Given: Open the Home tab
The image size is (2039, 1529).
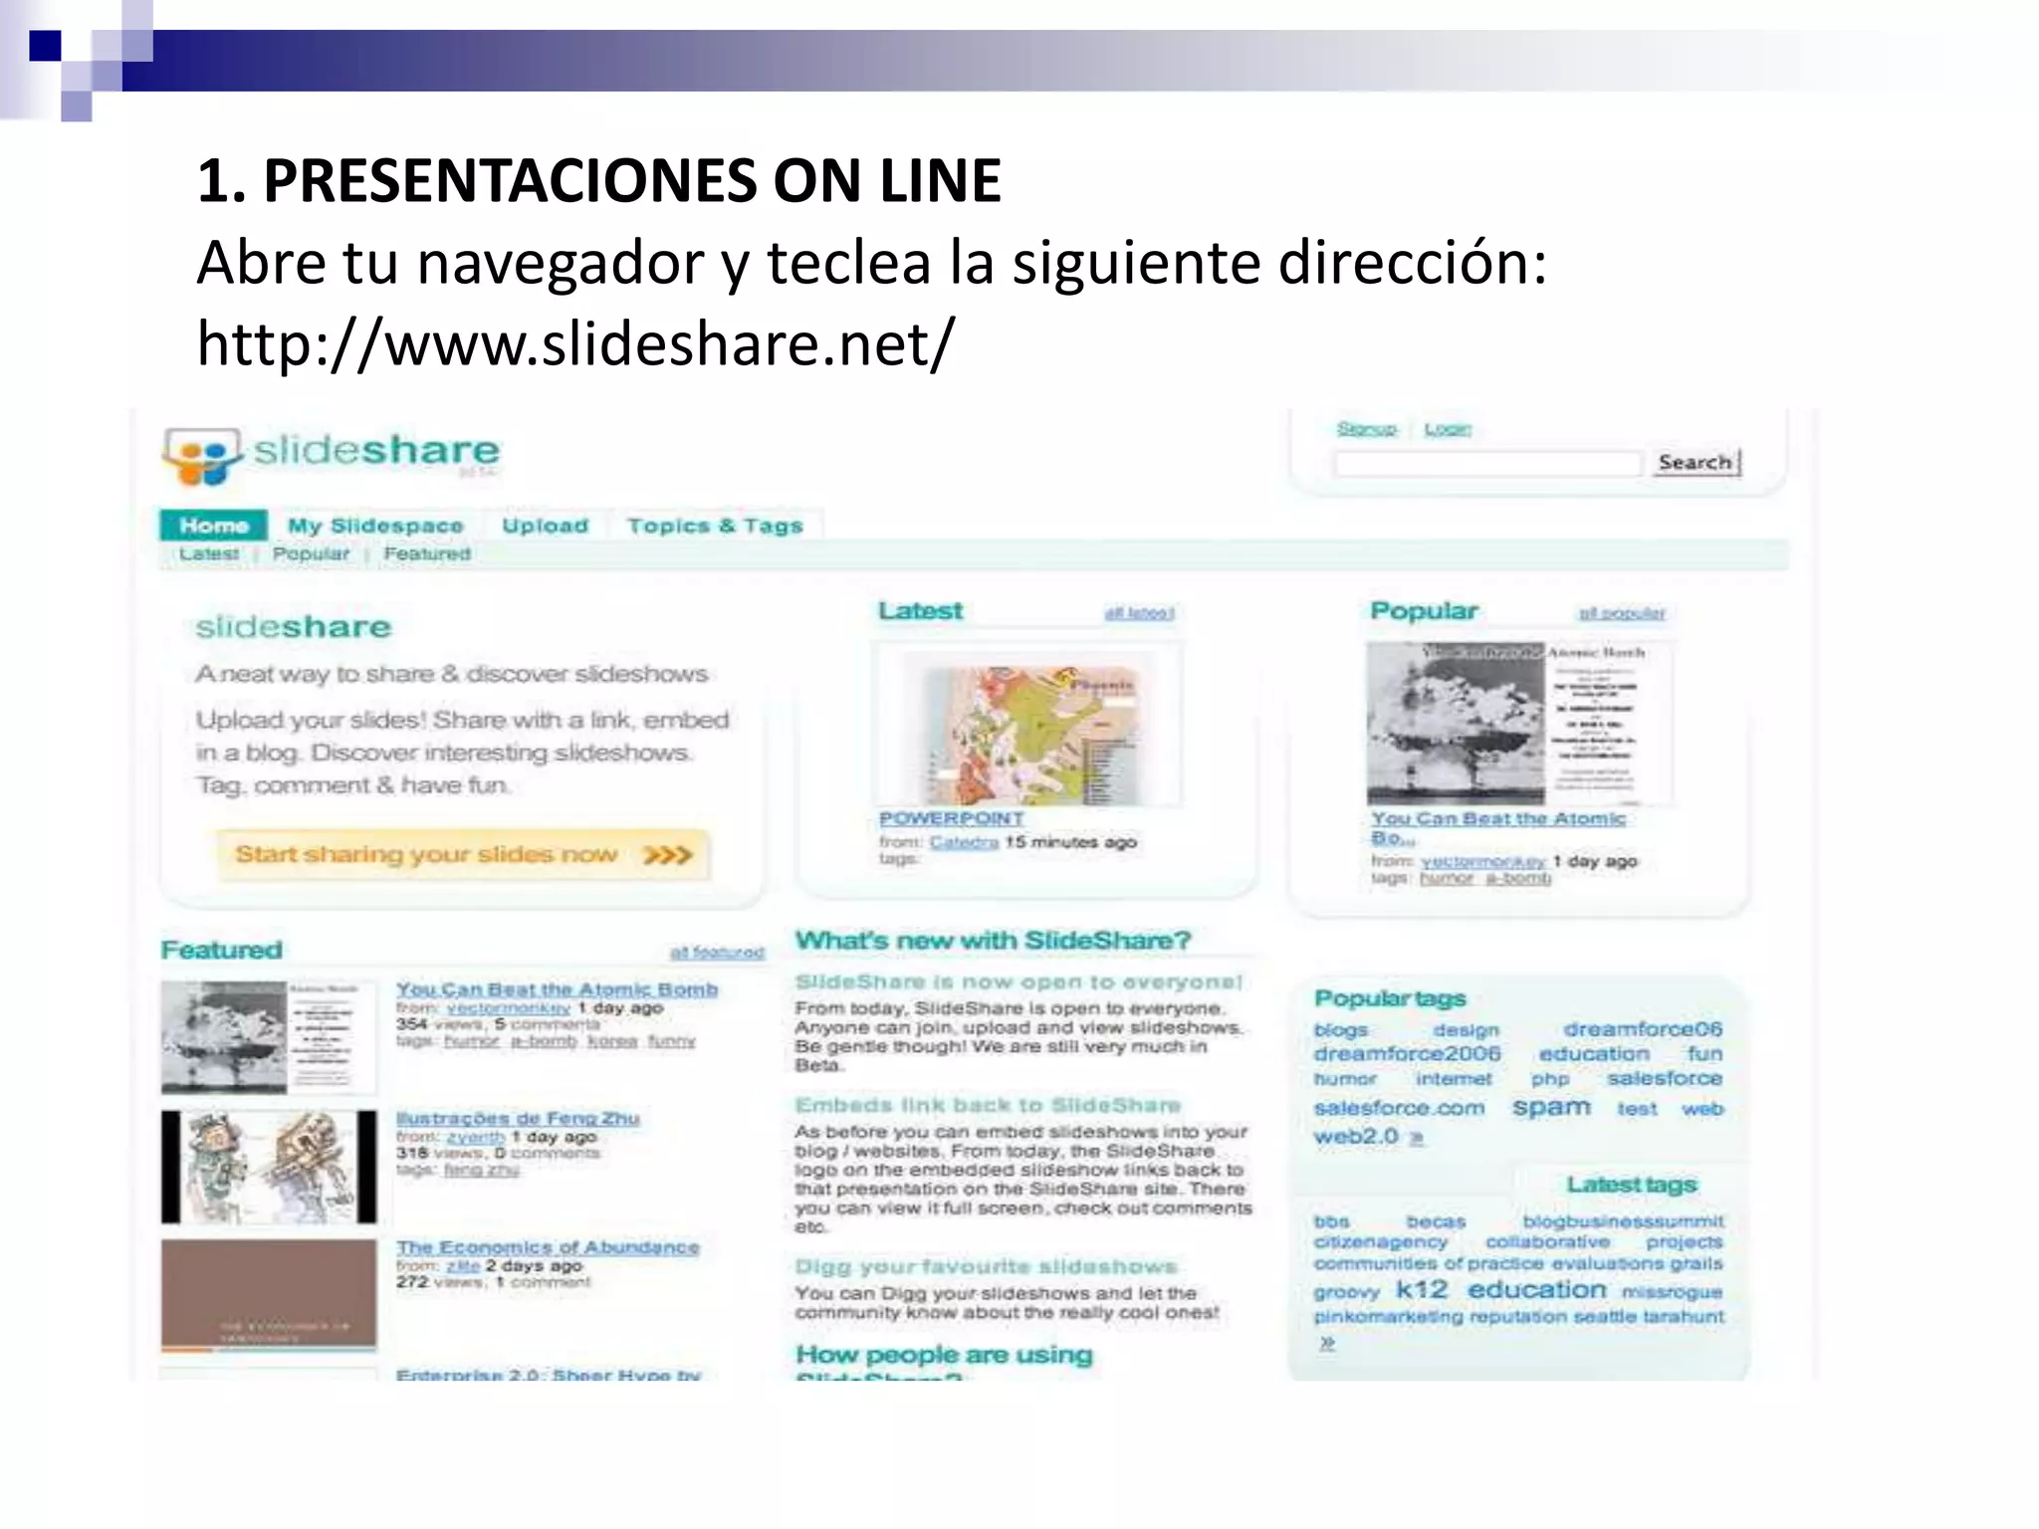Looking at the screenshot, I should point(213,525).
